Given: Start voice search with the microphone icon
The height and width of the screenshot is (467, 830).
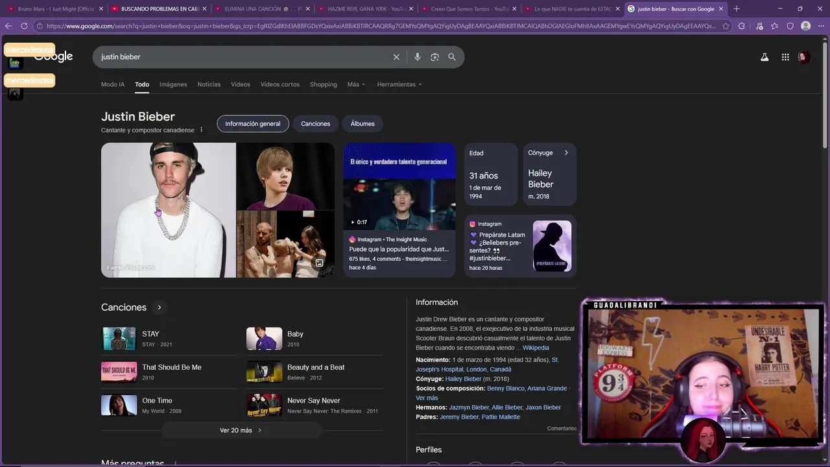Looking at the screenshot, I should pos(418,57).
